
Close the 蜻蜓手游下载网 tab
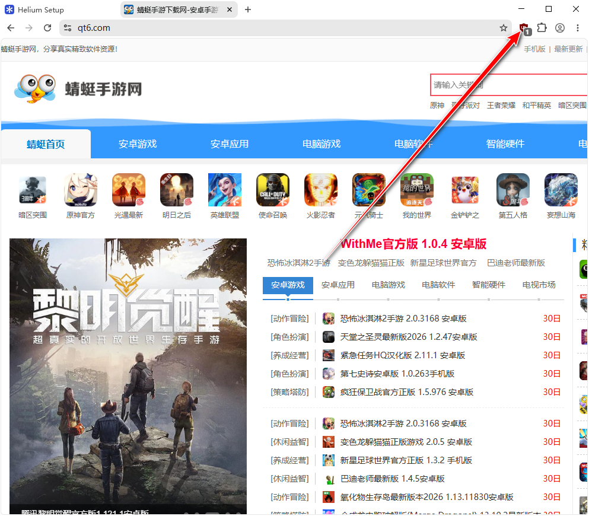click(x=229, y=9)
